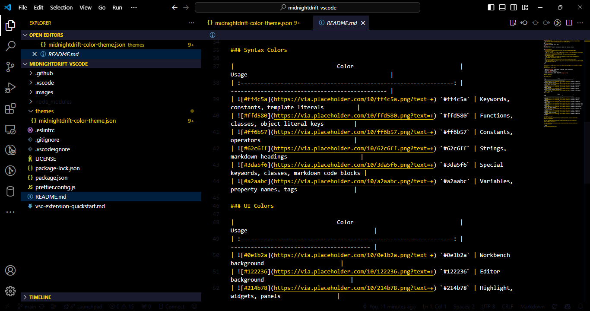Open the Manage gear menu
This screenshot has height=311, width=590.
tap(10, 291)
